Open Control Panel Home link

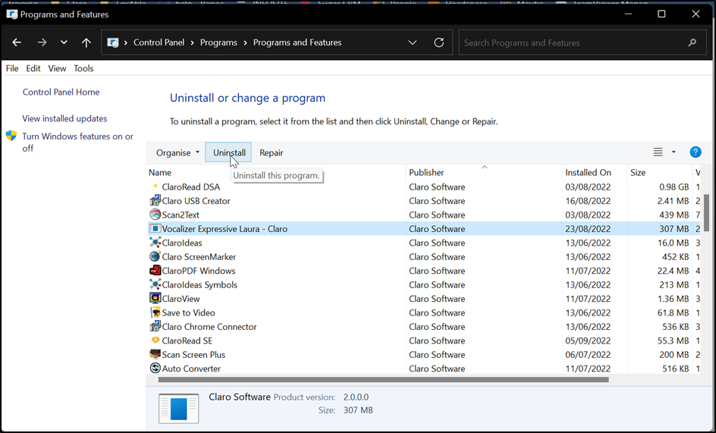point(61,92)
